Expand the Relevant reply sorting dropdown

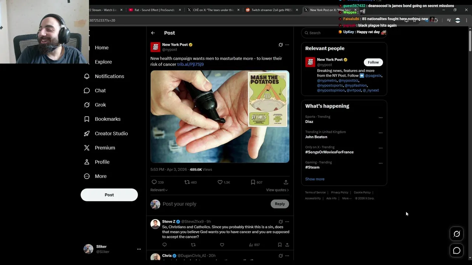159,190
